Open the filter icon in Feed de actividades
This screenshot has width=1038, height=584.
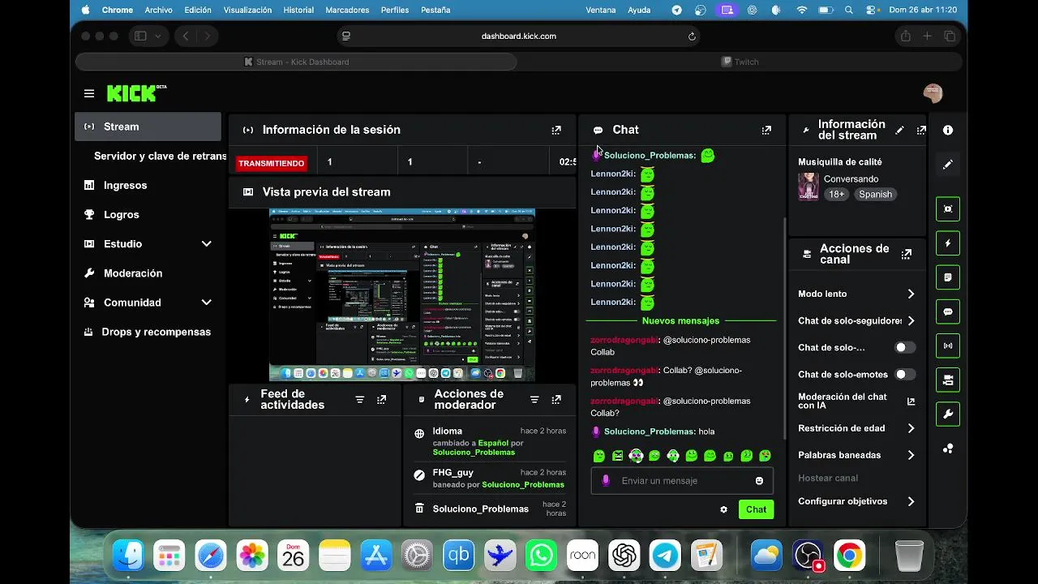point(360,399)
